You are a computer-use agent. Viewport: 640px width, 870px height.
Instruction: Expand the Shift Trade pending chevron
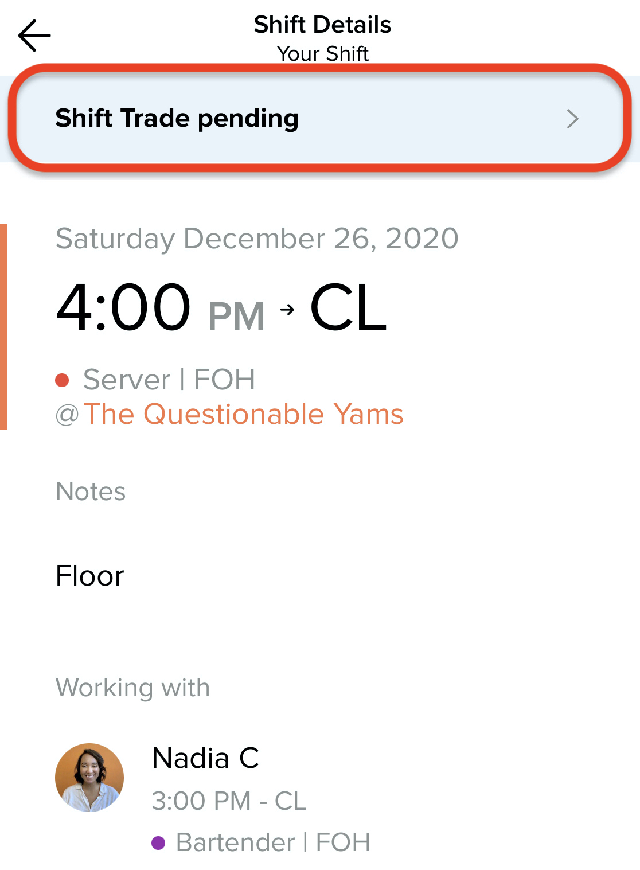pos(572,119)
